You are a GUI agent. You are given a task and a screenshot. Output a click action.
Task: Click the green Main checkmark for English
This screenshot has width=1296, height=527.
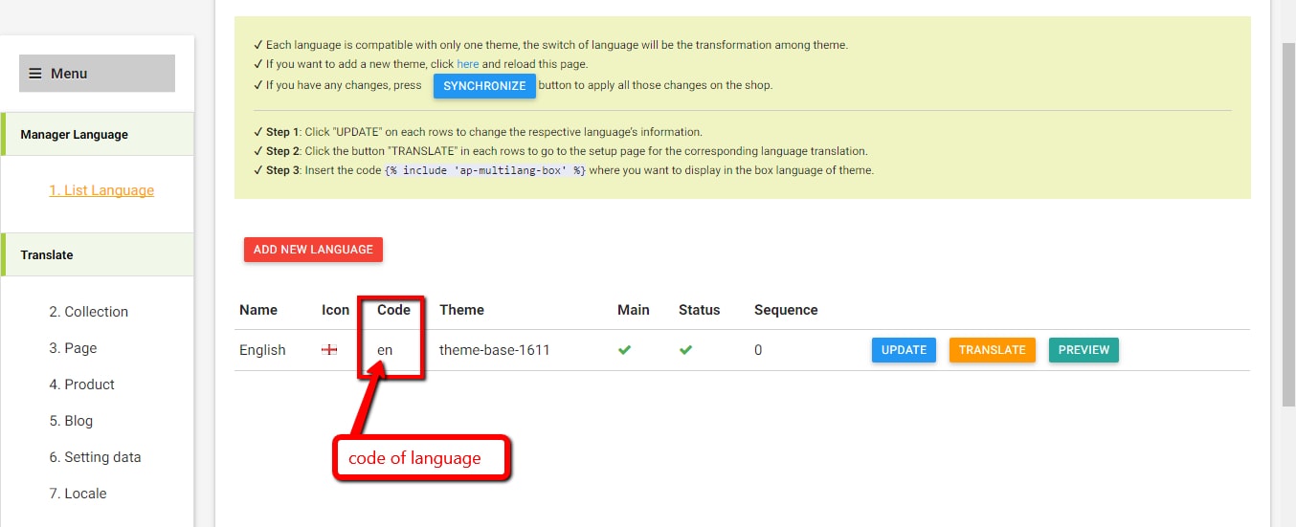[624, 350]
